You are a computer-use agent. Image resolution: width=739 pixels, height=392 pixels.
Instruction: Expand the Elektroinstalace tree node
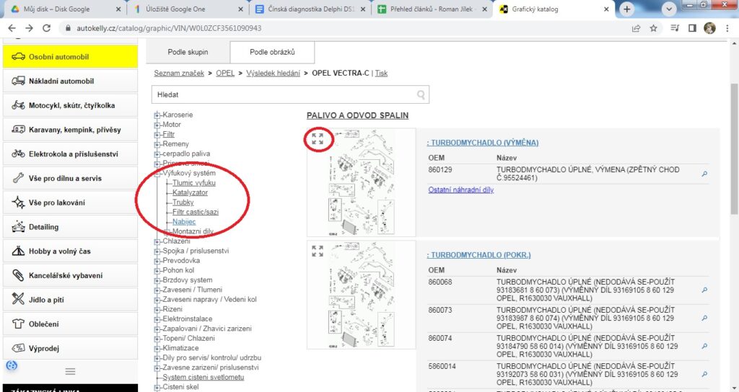tap(157, 319)
